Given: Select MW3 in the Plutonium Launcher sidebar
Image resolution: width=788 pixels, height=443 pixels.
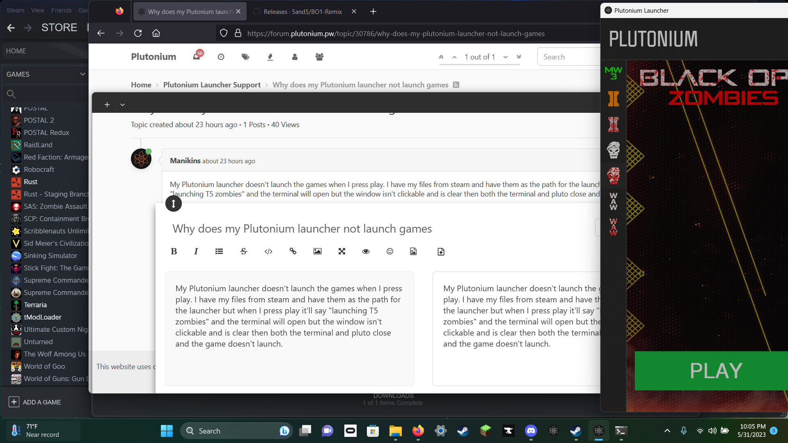Looking at the screenshot, I should 613,73.
